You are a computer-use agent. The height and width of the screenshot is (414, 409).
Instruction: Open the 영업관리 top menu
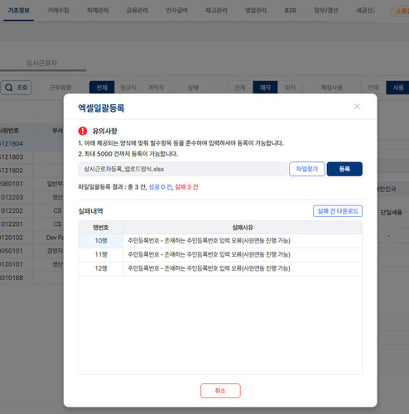click(x=256, y=11)
